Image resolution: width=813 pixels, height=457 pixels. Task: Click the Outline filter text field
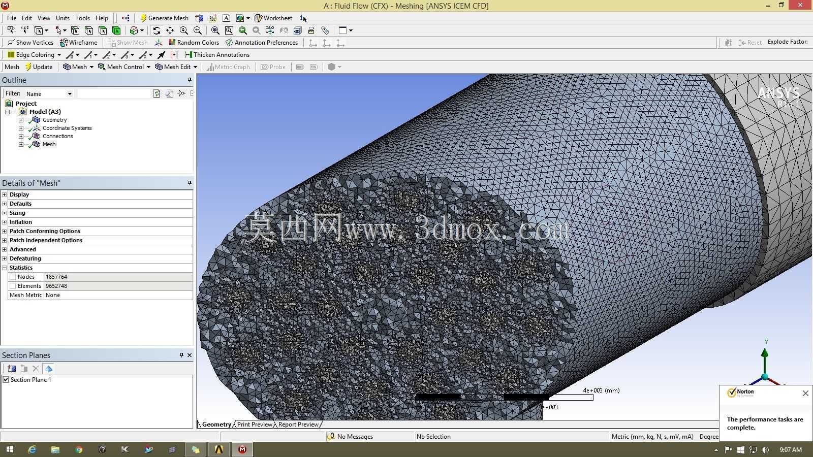pyautogui.click(x=114, y=93)
